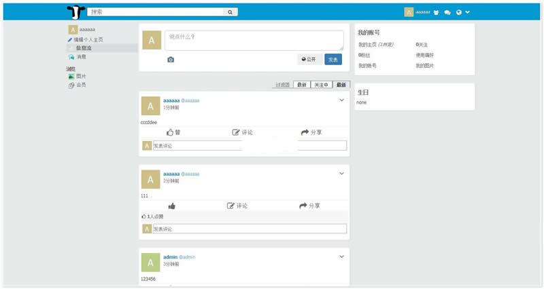The image size is (544, 289).
Task: Click the blue 发表 post button
Action: 333,60
